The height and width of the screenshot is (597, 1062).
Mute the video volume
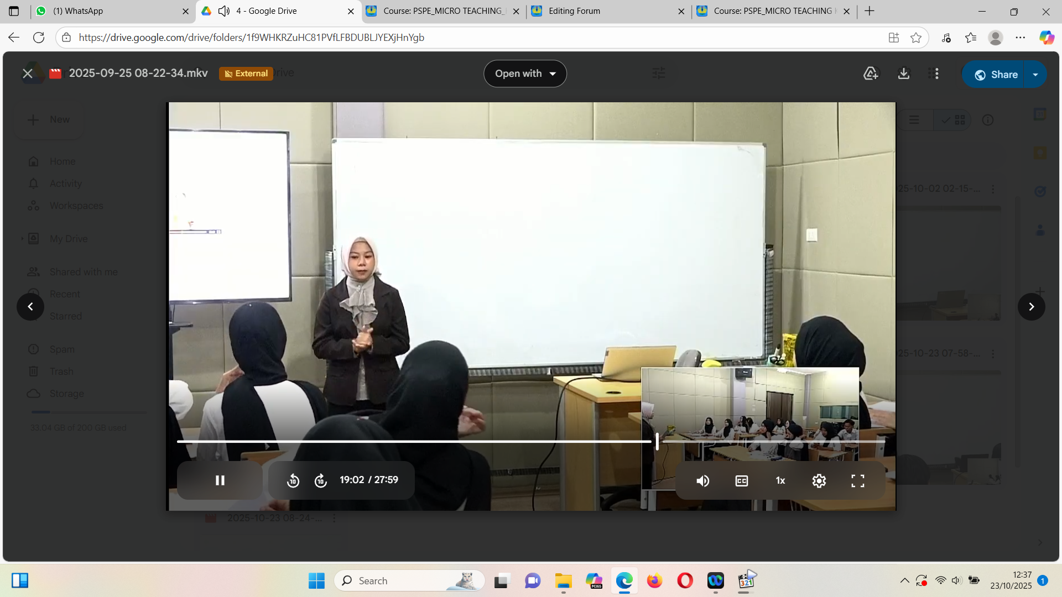[x=702, y=481]
